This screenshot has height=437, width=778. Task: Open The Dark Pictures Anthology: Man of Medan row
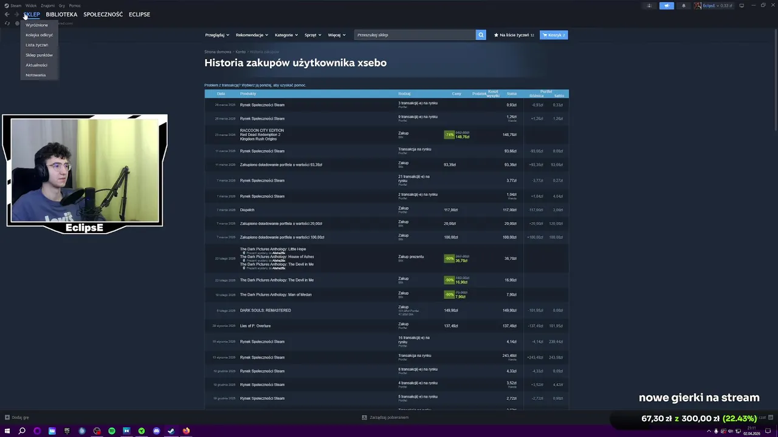pos(387,295)
